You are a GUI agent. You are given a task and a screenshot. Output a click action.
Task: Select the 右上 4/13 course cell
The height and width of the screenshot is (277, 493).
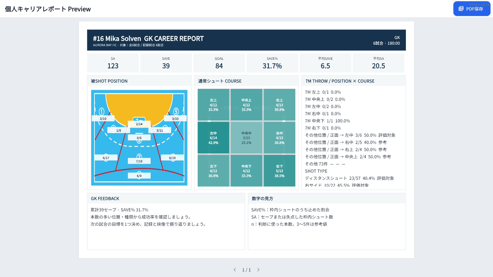point(279,105)
